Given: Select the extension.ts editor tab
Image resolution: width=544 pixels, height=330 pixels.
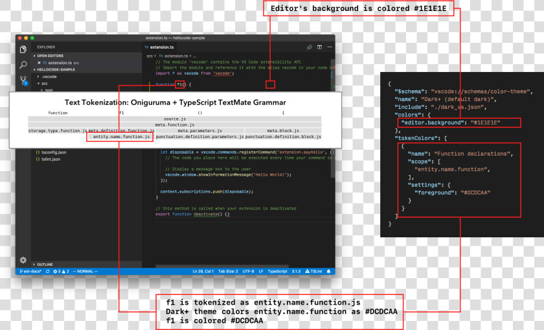Looking at the screenshot, I should pos(159,47).
